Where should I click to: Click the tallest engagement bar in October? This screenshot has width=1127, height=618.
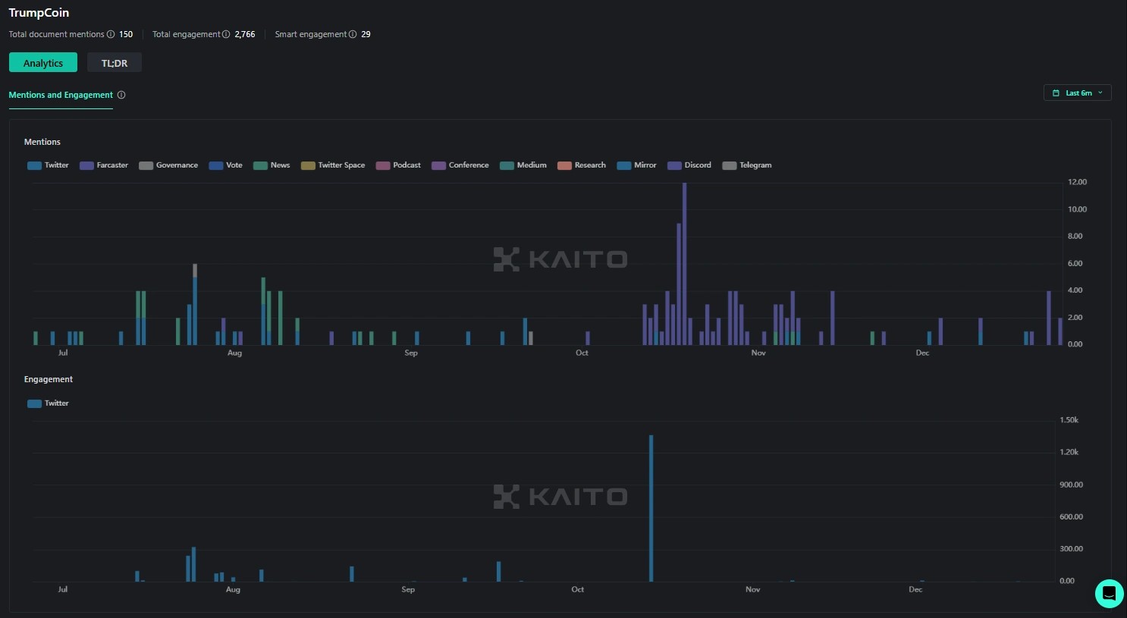[651, 508]
